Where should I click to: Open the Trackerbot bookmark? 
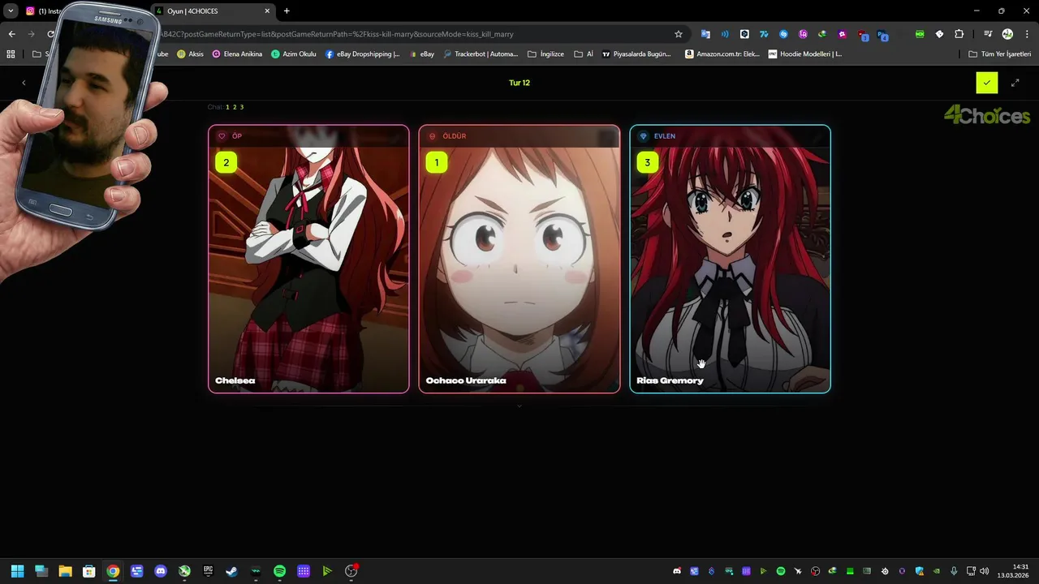coord(480,54)
